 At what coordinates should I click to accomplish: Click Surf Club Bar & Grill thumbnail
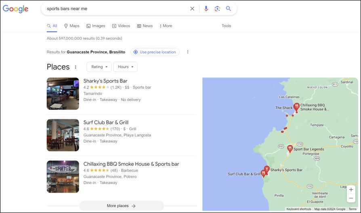(x=63, y=135)
